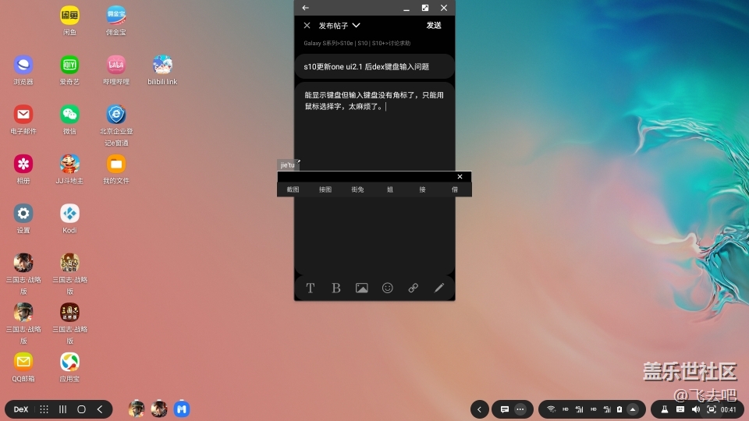Toggle bold formatting with the B icon
This screenshot has height=421, width=749.
pos(336,288)
